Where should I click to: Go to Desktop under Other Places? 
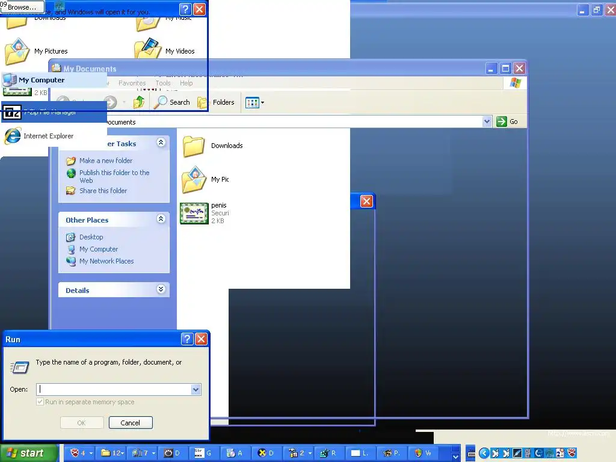point(91,237)
